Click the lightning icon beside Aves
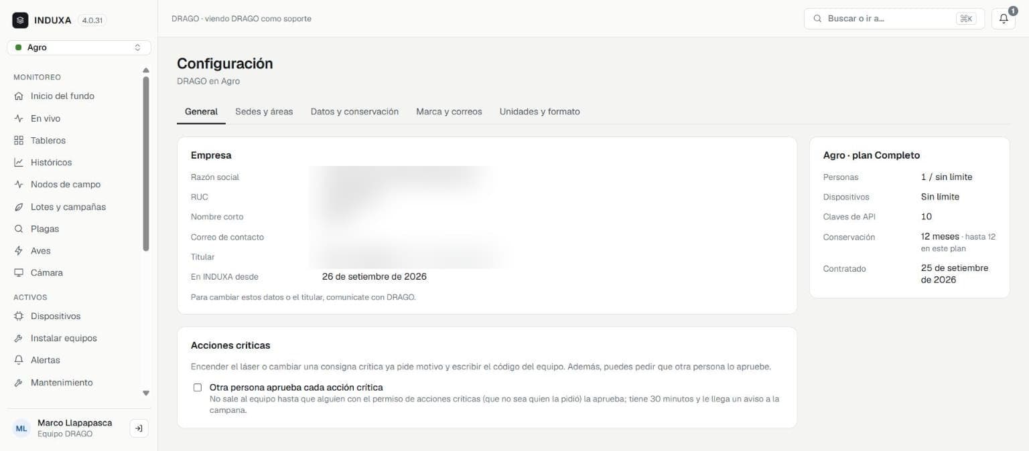Viewport: 1029px width, 451px height. pos(19,251)
